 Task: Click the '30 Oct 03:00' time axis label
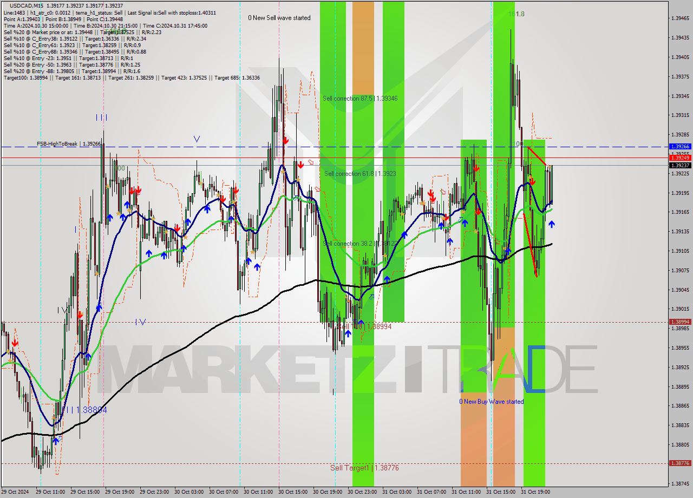pos(189,492)
